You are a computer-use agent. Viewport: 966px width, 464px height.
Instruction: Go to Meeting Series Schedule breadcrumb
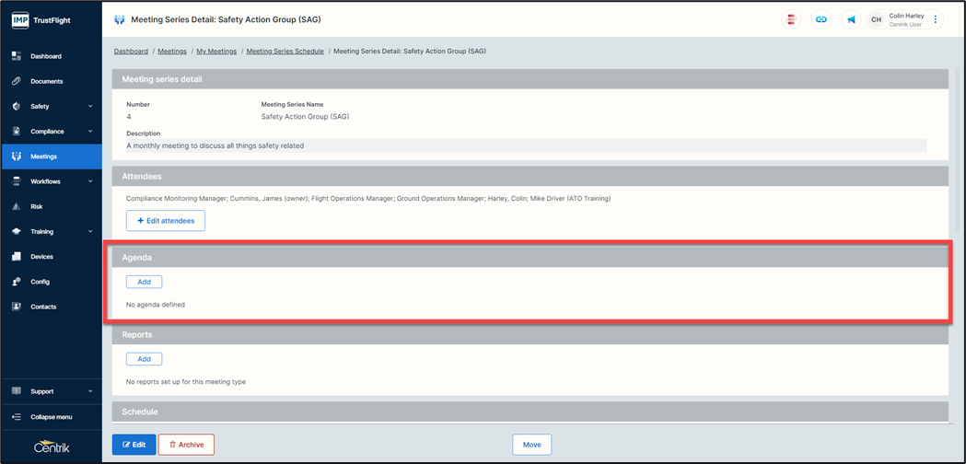285,52
